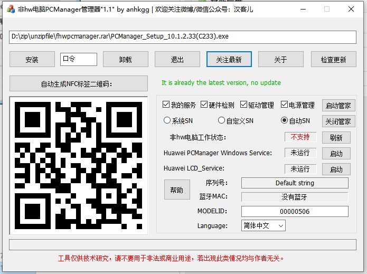Minimize the PCManager window

tap(303, 9)
